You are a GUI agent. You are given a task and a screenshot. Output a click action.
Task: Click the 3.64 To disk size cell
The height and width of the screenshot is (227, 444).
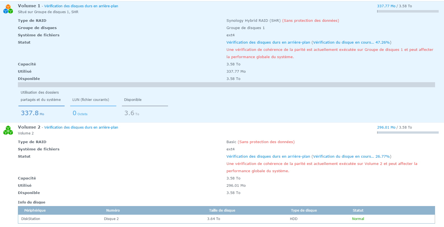(214, 219)
